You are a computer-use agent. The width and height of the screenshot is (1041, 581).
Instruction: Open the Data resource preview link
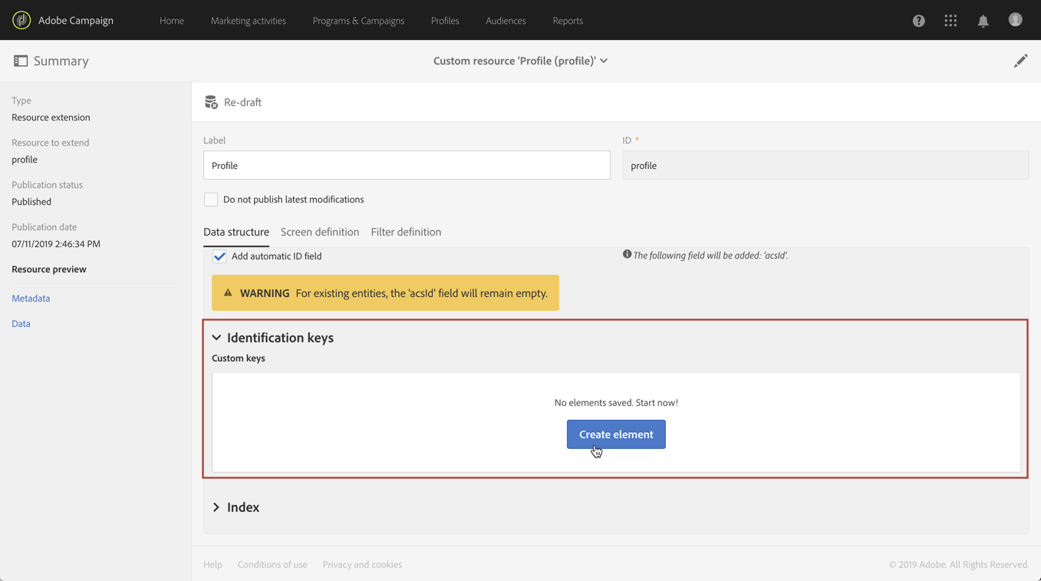point(21,324)
